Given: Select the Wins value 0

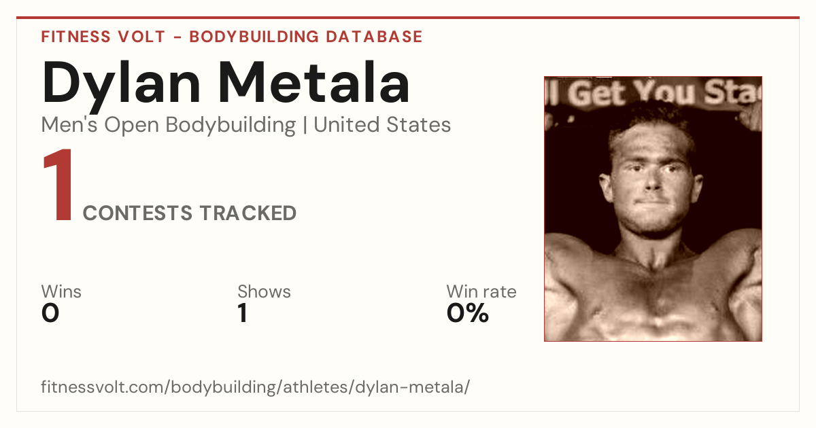Looking at the screenshot, I should [x=50, y=314].
